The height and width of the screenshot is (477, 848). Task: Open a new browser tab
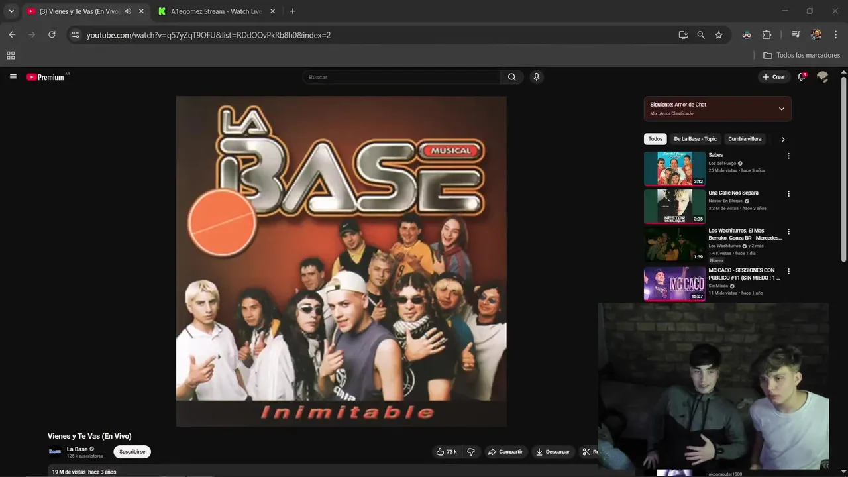[x=293, y=11]
